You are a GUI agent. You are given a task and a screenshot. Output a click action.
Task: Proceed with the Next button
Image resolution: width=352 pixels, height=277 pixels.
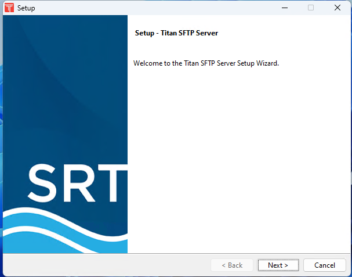[278, 265]
